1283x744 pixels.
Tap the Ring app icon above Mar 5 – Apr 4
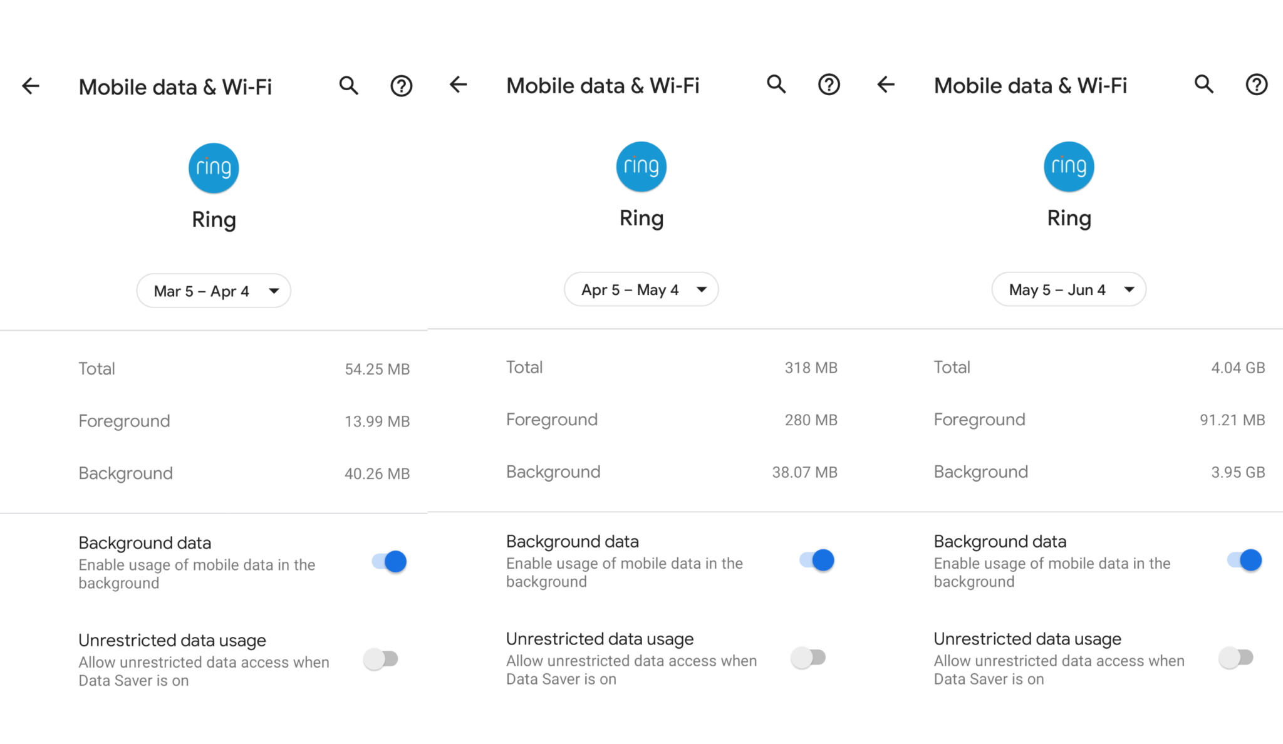214,168
